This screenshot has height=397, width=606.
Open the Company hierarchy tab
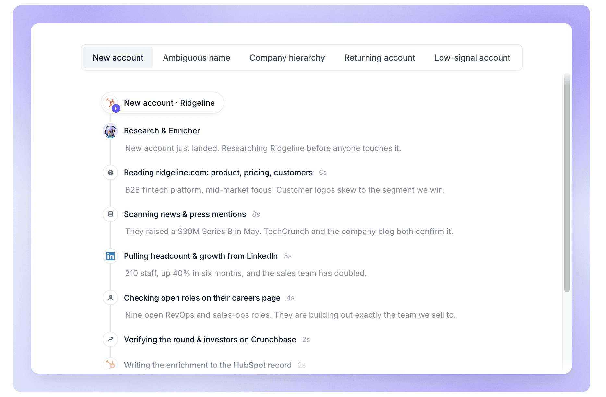[287, 58]
